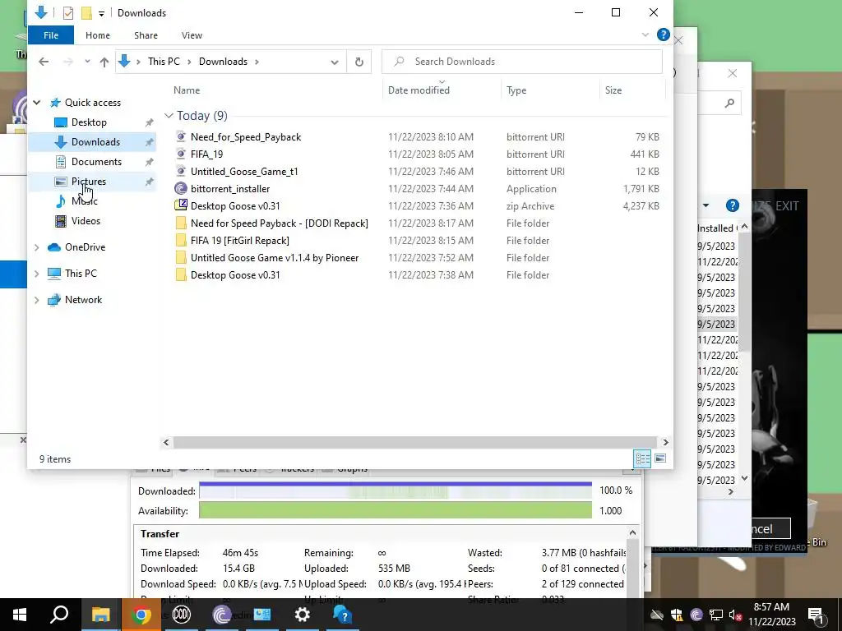The width and height of the screenshot is (842, 631).
Task: Open Google Chrome from the taskbar
Action: [x=141, y=615]
